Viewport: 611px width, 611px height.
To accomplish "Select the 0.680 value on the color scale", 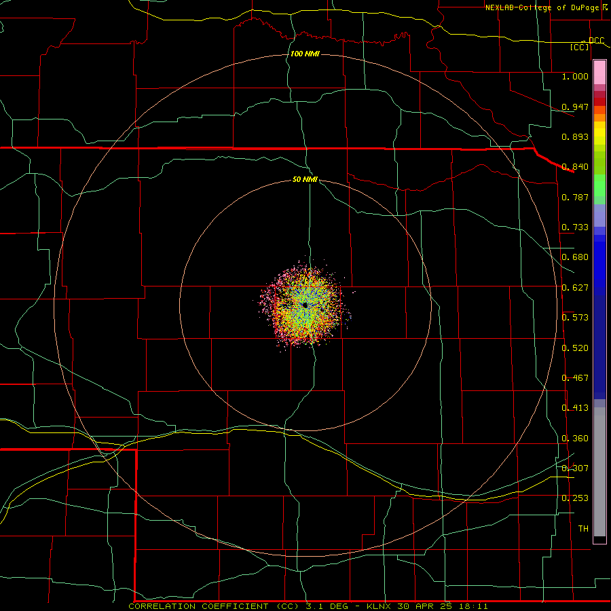I will click(575, 257).
